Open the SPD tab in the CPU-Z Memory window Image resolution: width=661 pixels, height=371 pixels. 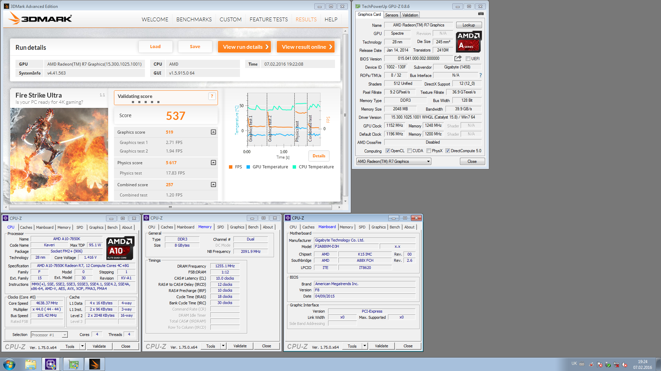pos(220,227)
